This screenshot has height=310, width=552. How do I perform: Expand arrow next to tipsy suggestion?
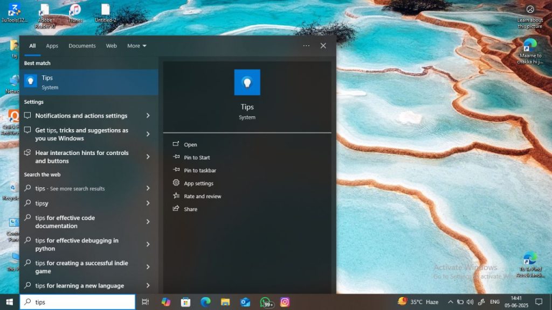148,203
